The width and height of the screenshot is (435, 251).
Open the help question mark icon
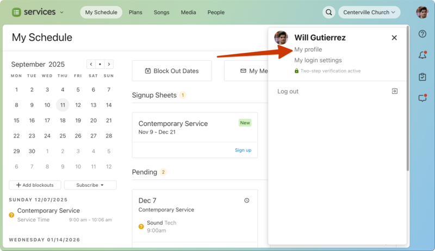coord(422,34)
